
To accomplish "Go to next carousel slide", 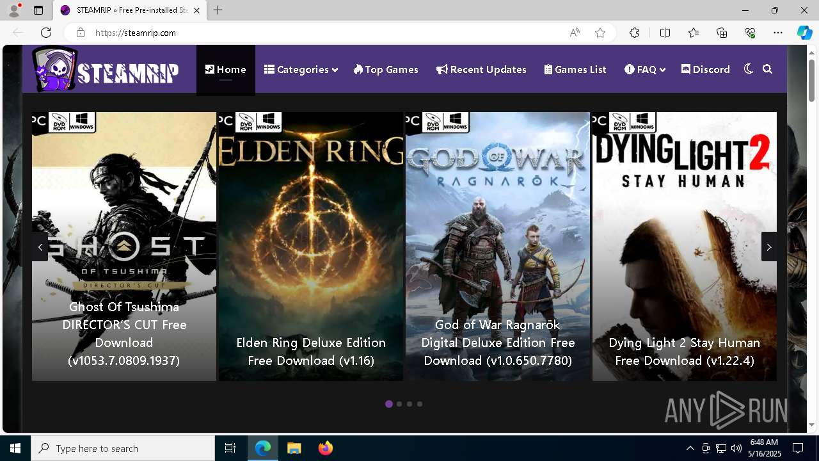I will [769, 247].
